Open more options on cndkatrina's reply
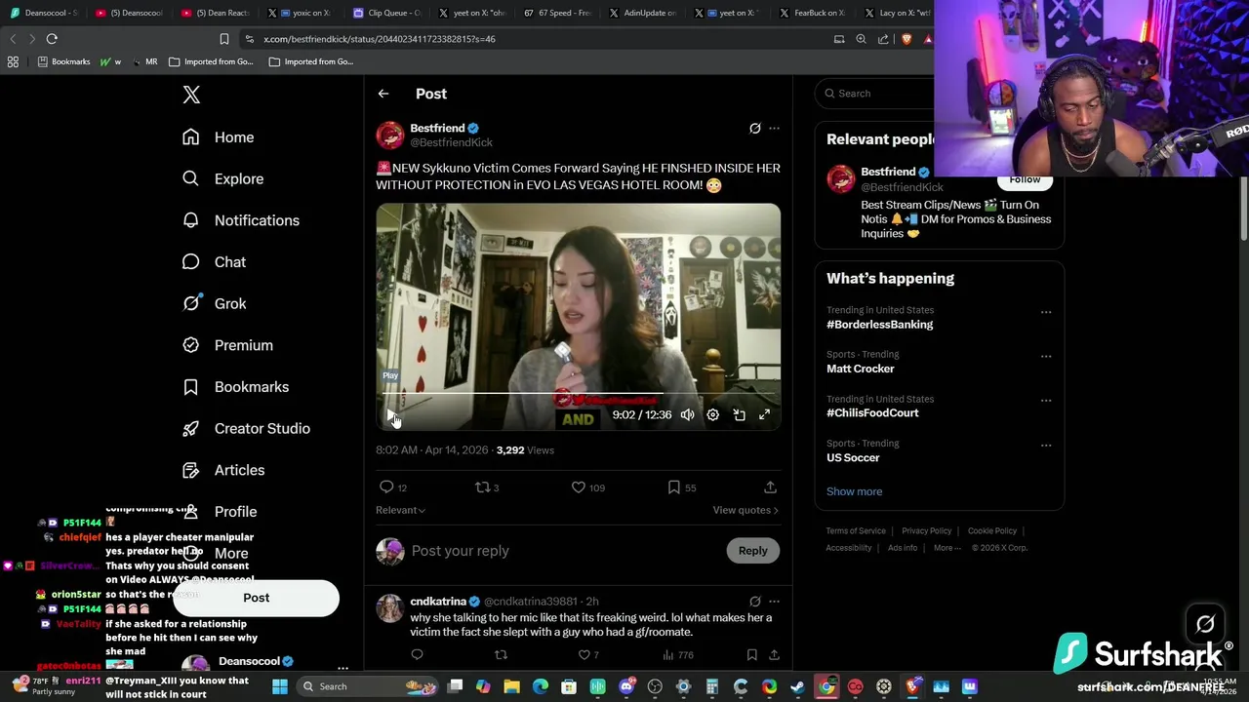The height and width of the screenshot is (702, 1249). pyautogui.click(x=774, y=602)
